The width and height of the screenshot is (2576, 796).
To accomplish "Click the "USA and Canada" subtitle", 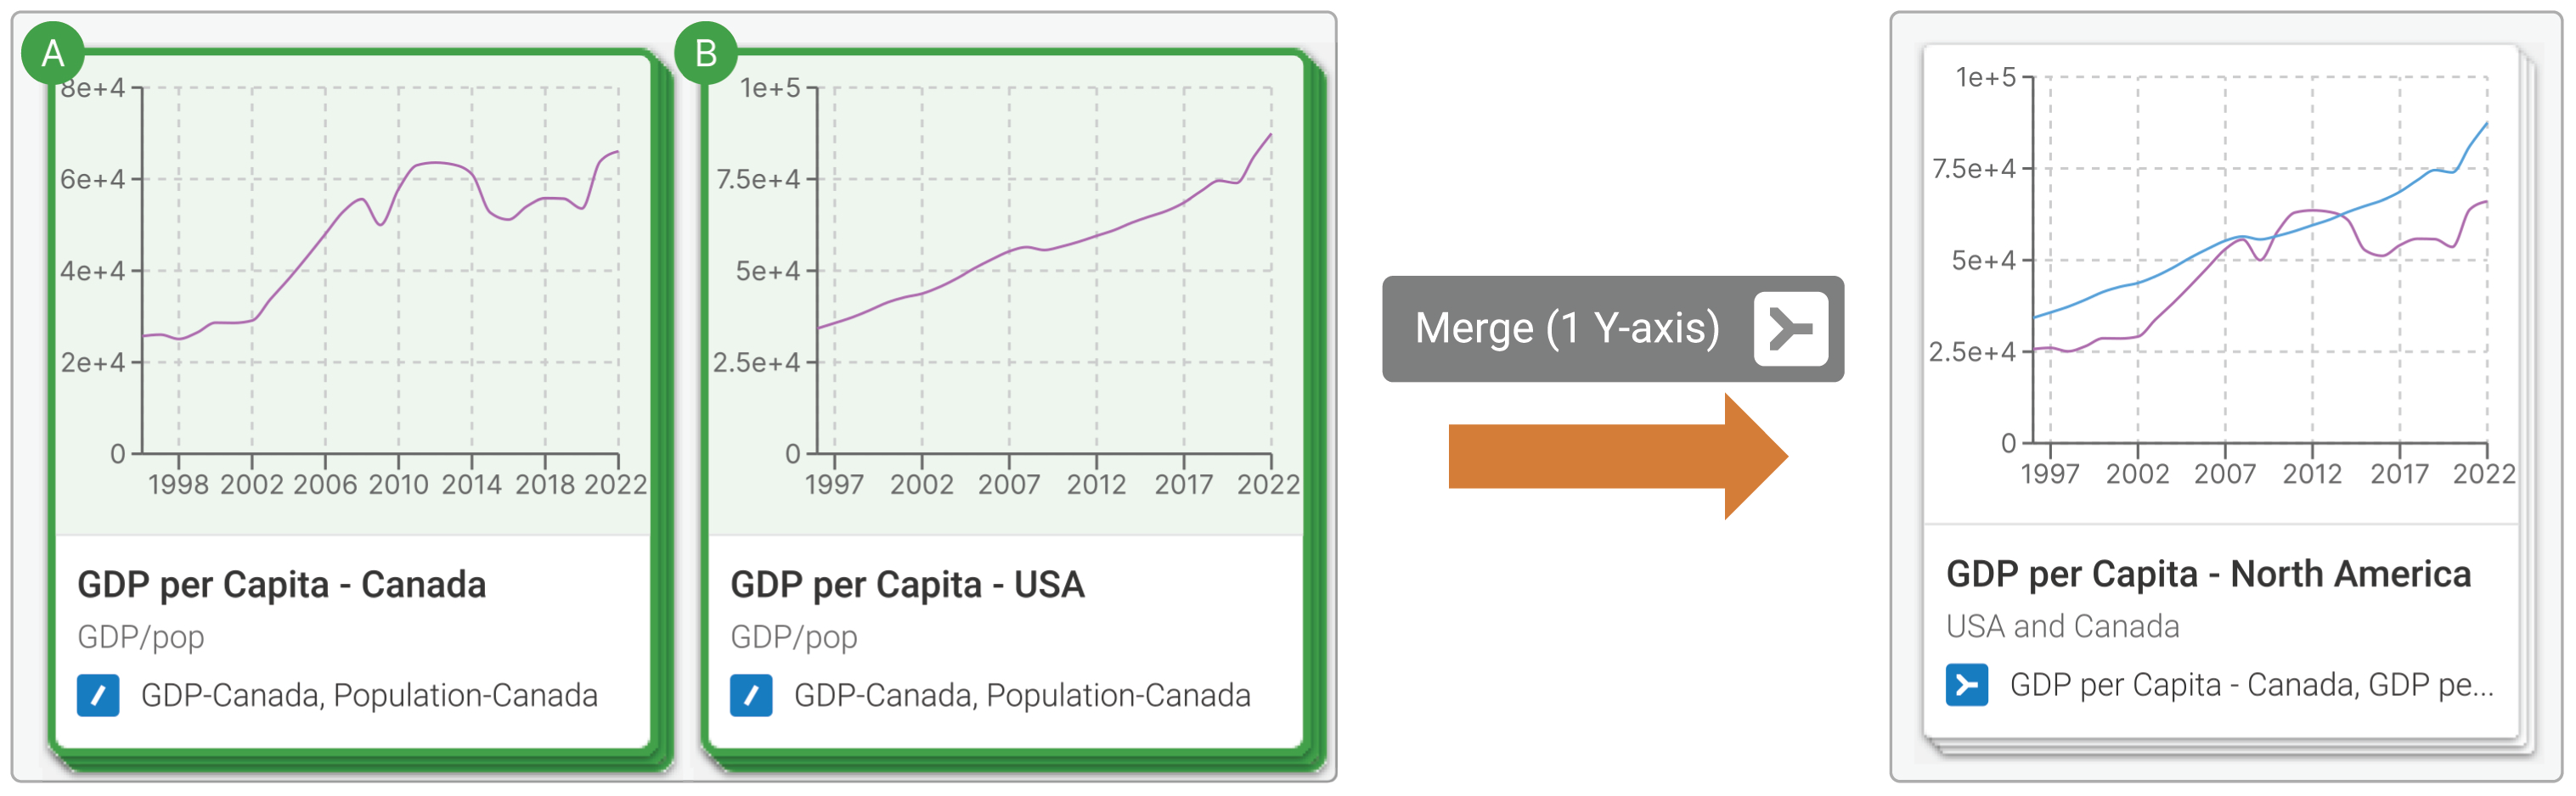I will click(x=2062, y=626).
